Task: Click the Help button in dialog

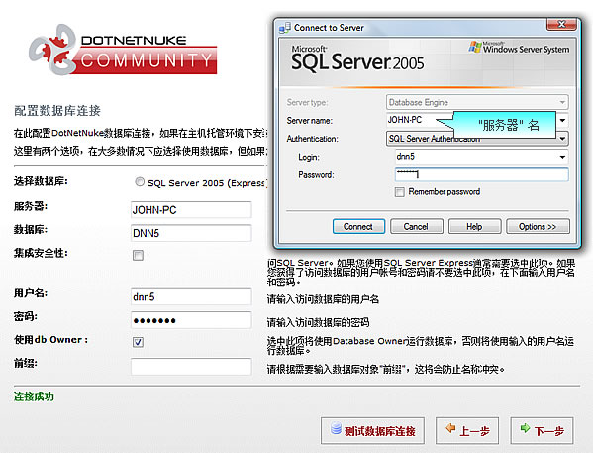Action: 474,226
